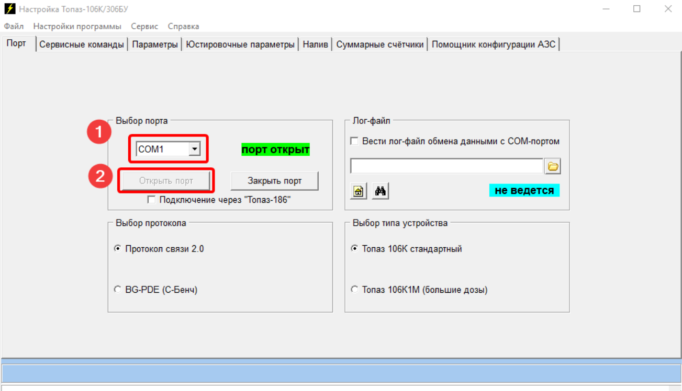This screenshot has width=682, height=391.
Task: Minimize the Настройка Топаз window
Action: pyautogui.click(x=606, y=9)
